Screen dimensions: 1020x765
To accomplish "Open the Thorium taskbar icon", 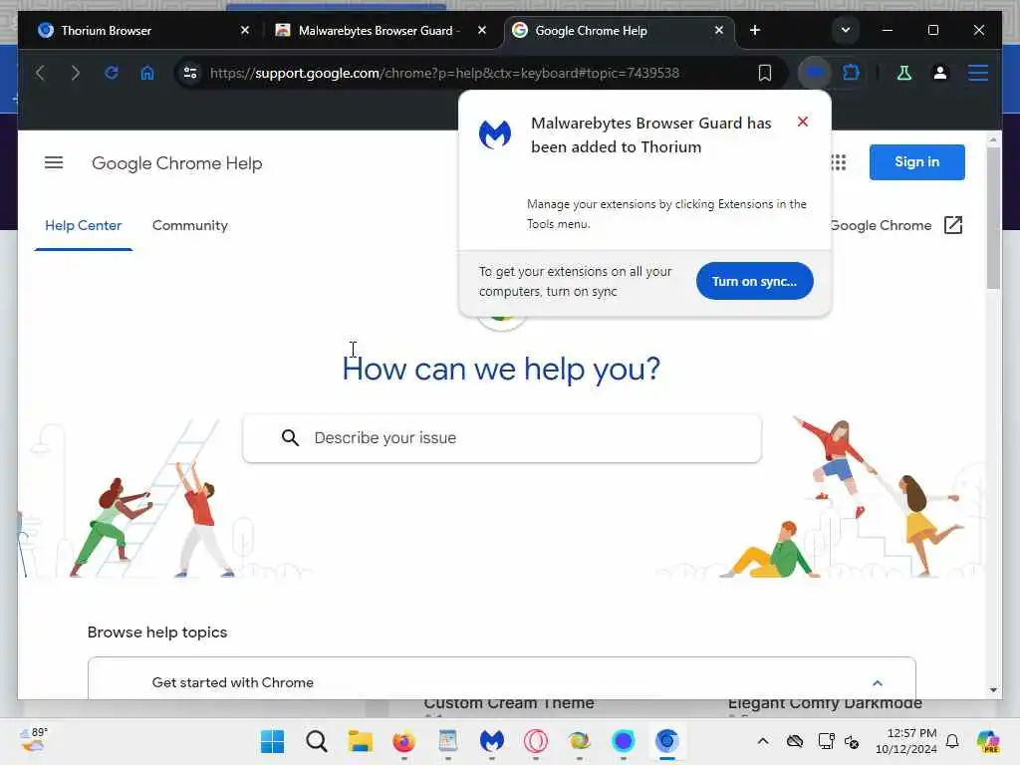I will click(666, 741).
